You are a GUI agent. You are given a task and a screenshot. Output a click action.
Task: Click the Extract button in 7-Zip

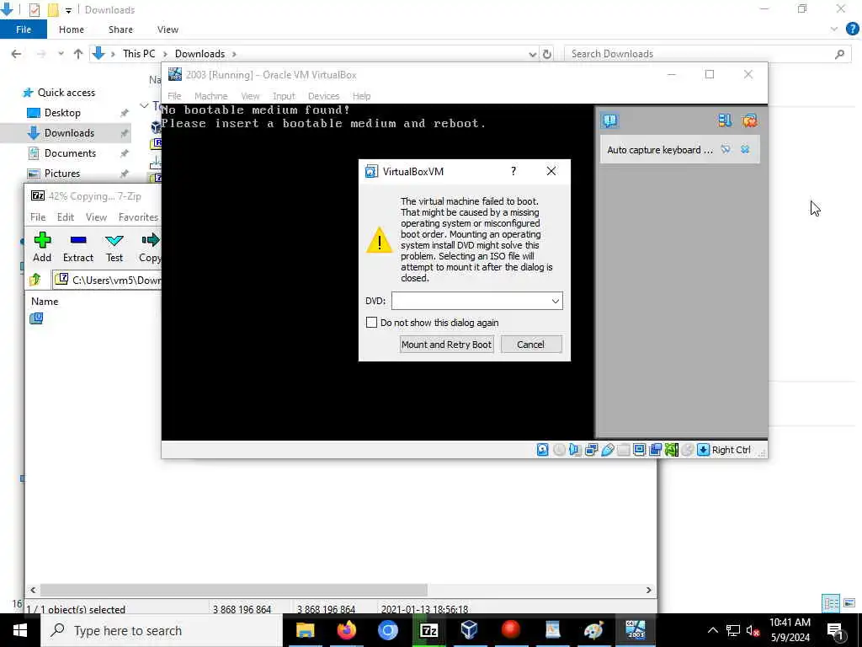coord(78,247)
